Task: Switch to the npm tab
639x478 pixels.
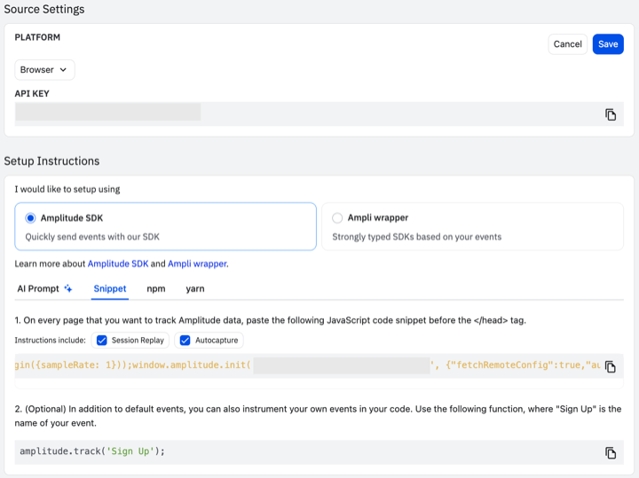Action: tap(156, 289)
